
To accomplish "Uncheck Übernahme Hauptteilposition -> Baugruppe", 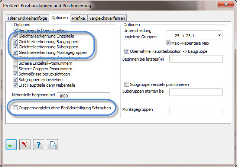I will pyautogui.click(x=127, y=51).
